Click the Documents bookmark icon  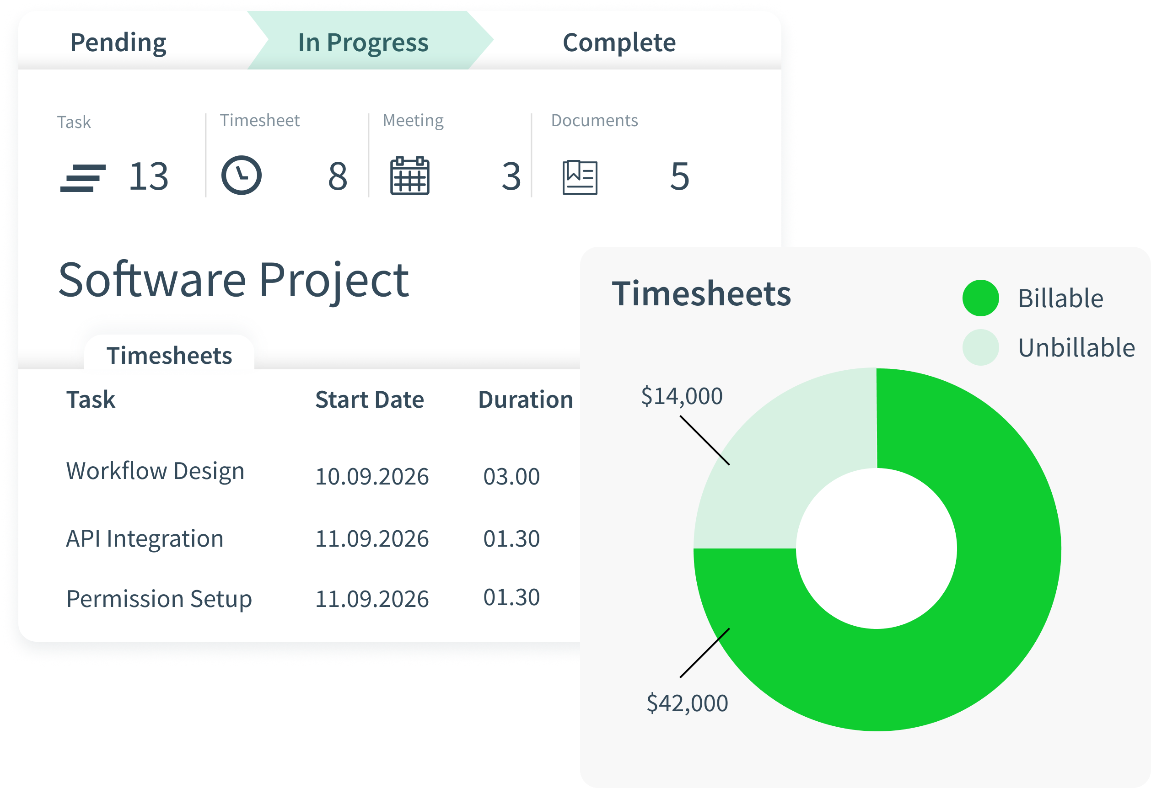coord(581,175)
